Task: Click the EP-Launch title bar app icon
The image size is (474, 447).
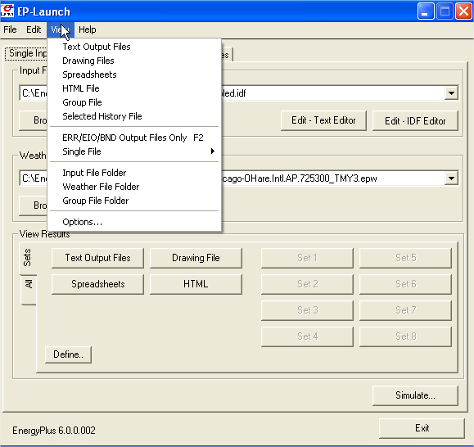Action: pyautogui.click(x=7, y=11)
